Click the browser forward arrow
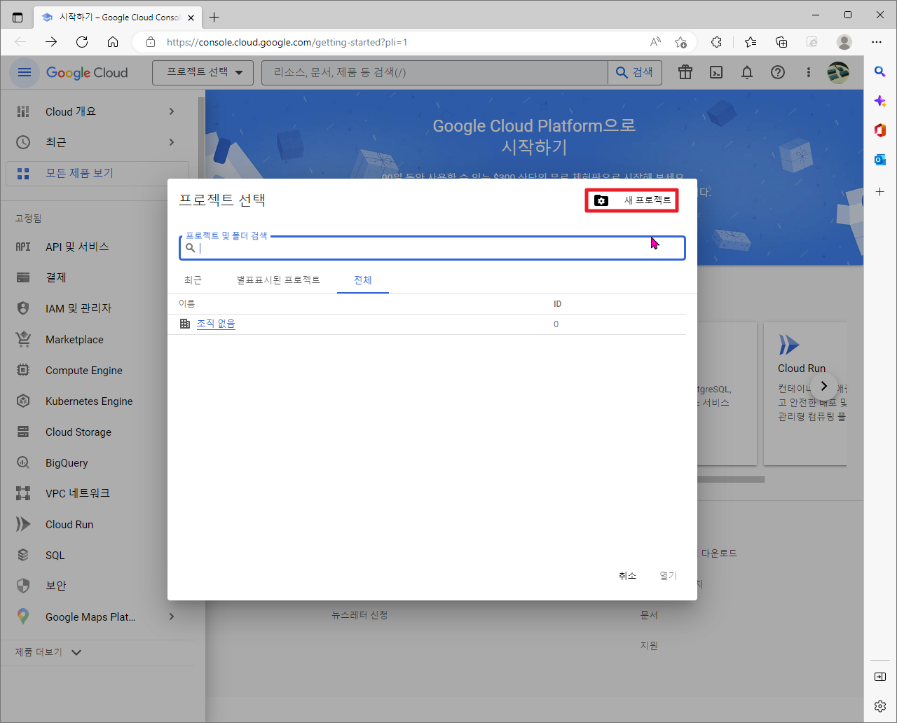 (51, 42)
